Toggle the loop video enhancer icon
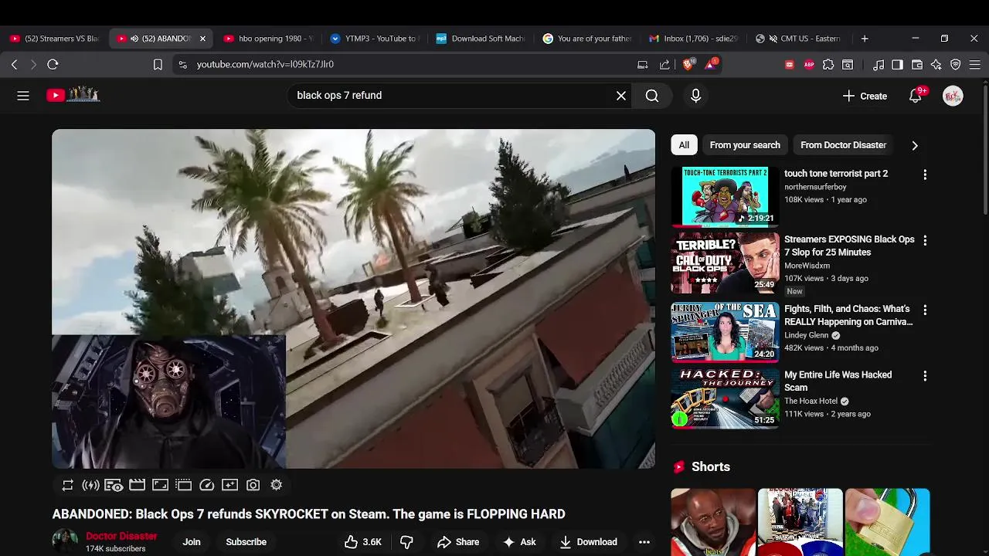 point(68,485)
